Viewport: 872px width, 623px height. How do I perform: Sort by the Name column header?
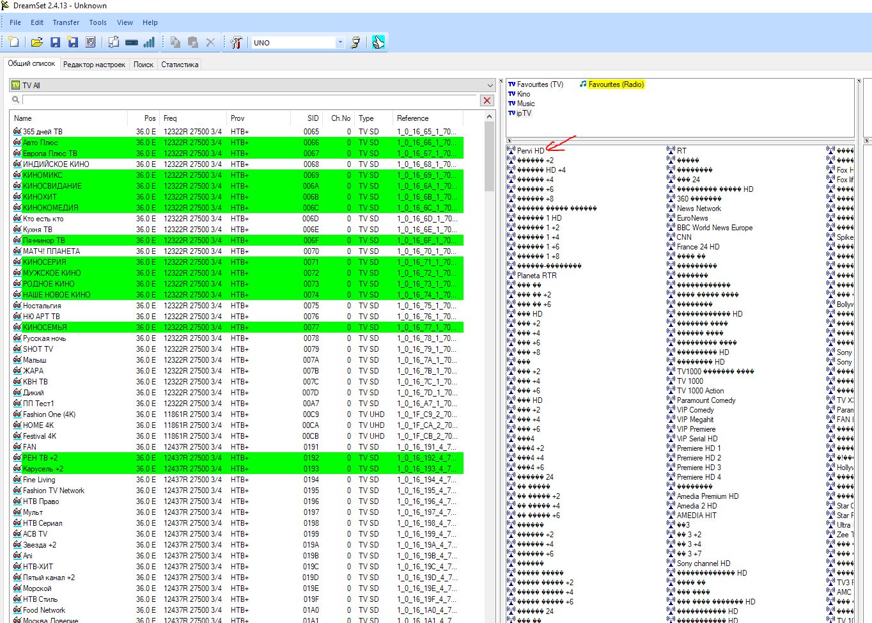(x=68, y=118)
